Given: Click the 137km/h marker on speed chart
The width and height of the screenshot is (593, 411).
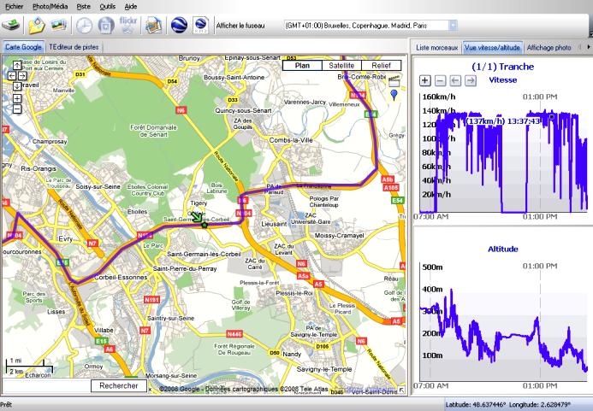Looking at the screenshot, I should coord(552,117).
